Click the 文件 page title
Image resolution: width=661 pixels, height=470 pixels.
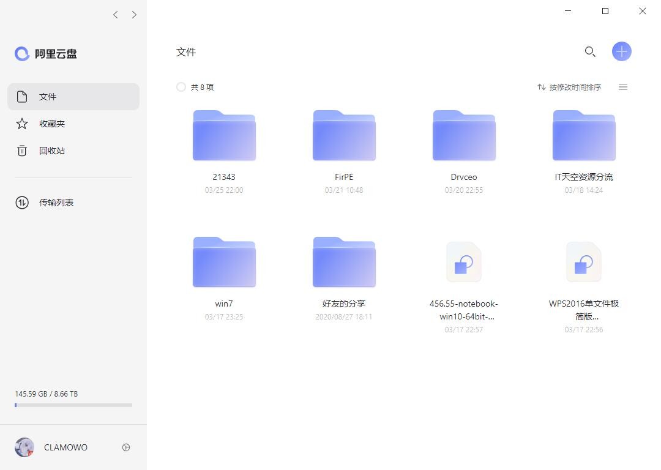(186, 52)
